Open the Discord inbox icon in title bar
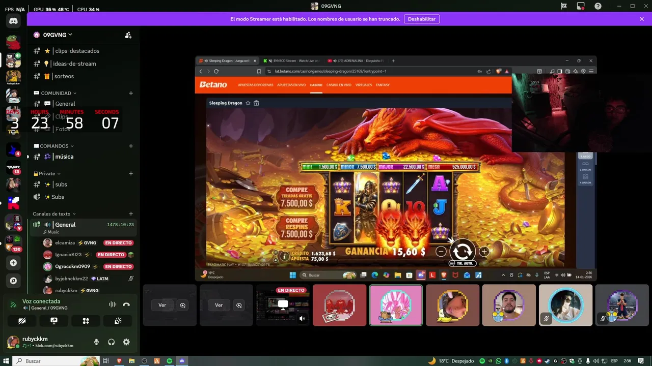 point(581,6)
